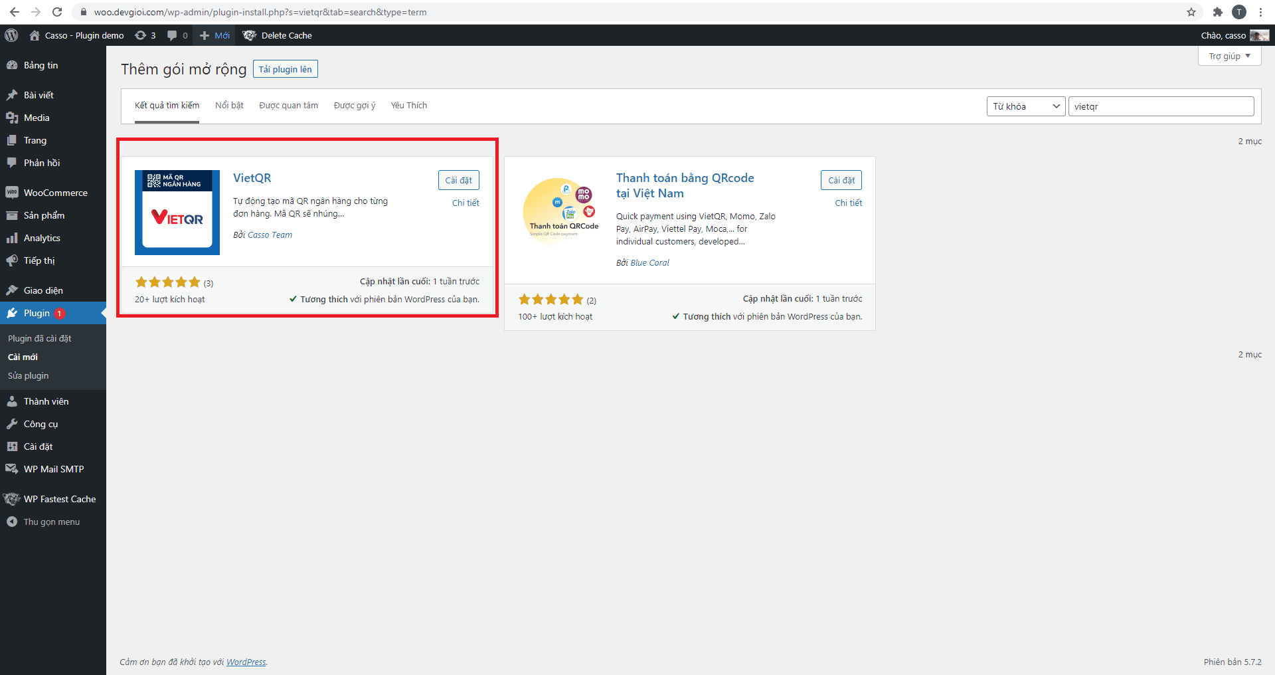The image size is (1275, 675).
Task: Install the VietQR plugin with Cài đặt
Action: coord(458,180)
